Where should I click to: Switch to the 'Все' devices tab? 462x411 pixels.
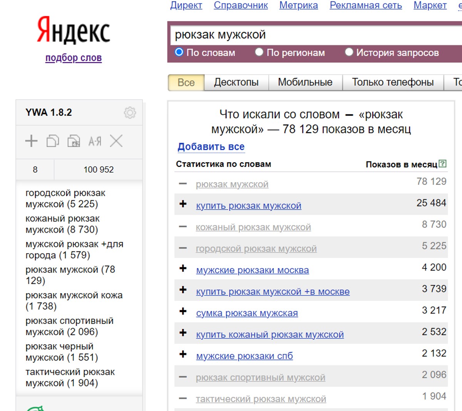[186, 82]
